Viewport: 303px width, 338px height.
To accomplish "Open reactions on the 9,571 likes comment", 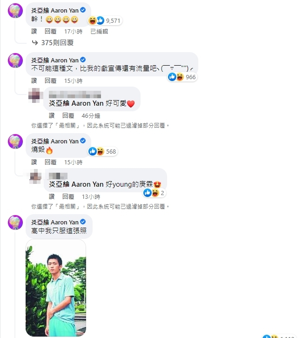I will click(105, 20).
